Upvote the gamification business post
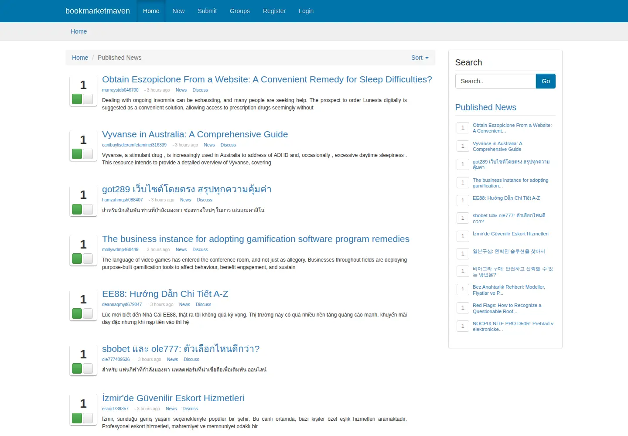The width and height of the screenshot is (628, 436). coord(77,259)
